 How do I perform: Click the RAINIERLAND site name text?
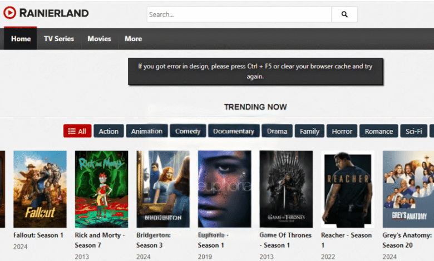[54, 13]
